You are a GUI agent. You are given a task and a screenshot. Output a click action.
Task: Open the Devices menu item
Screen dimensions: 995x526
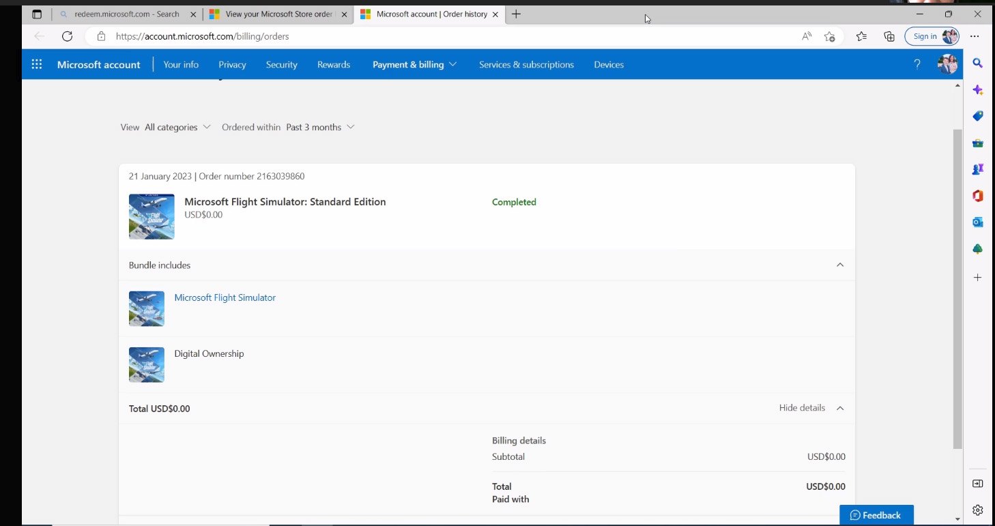tap(609, 65)
